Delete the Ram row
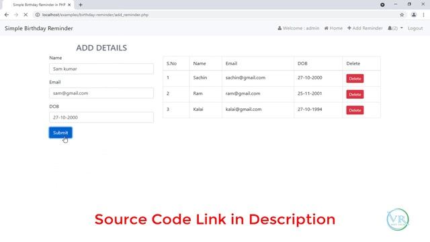This screenshot has height=242, width=430. pos(355,94)
